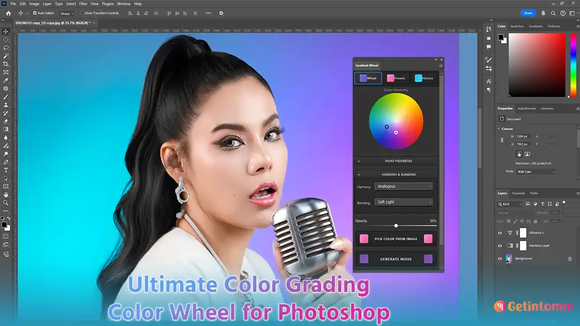Screen dimensions: 580x326
Task: Open the Image menu
Action: coord(34,4)
